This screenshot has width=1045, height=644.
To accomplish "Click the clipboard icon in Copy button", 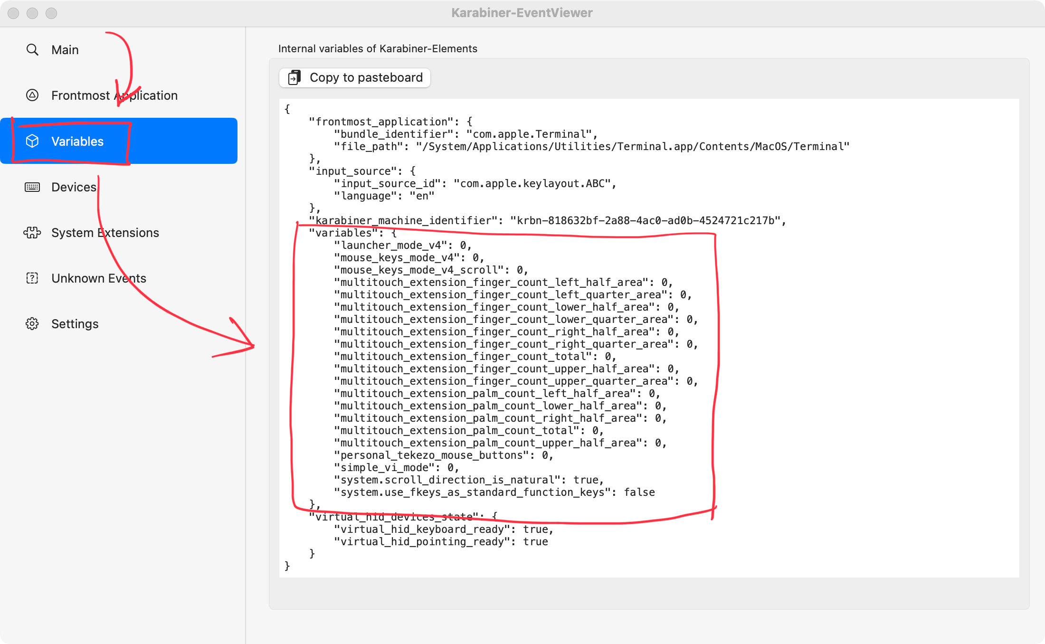I will click(x=294, y=77).
